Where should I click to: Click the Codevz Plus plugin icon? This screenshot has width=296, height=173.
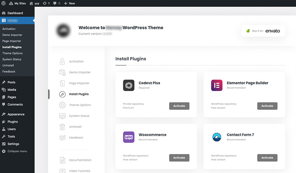(x=129, y=85)
